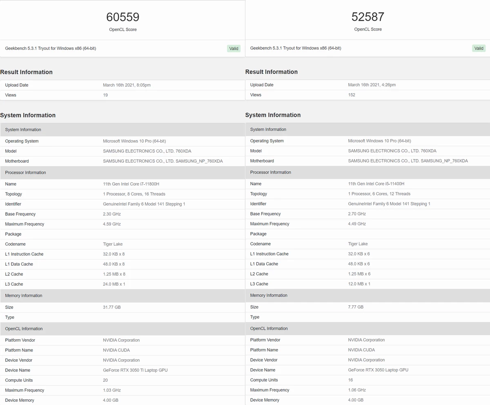Click maximum frequency 4.59 GHz
The height and width of the screenshot is (405, 490).
tap(112, 224)
